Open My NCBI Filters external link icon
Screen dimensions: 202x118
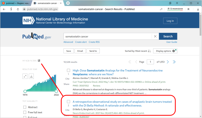point(39,61)
